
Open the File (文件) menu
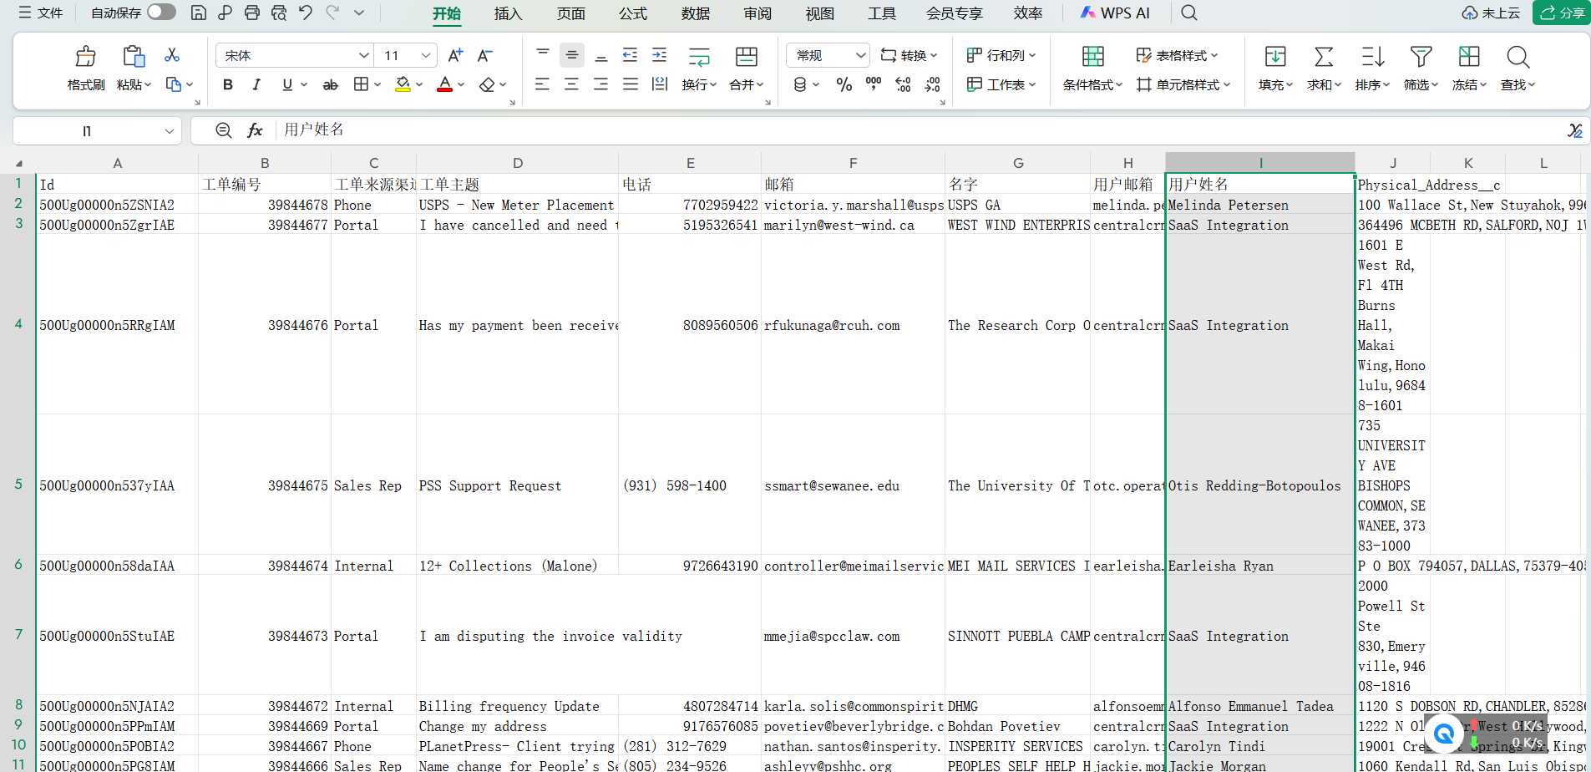(x=41, y=13)
